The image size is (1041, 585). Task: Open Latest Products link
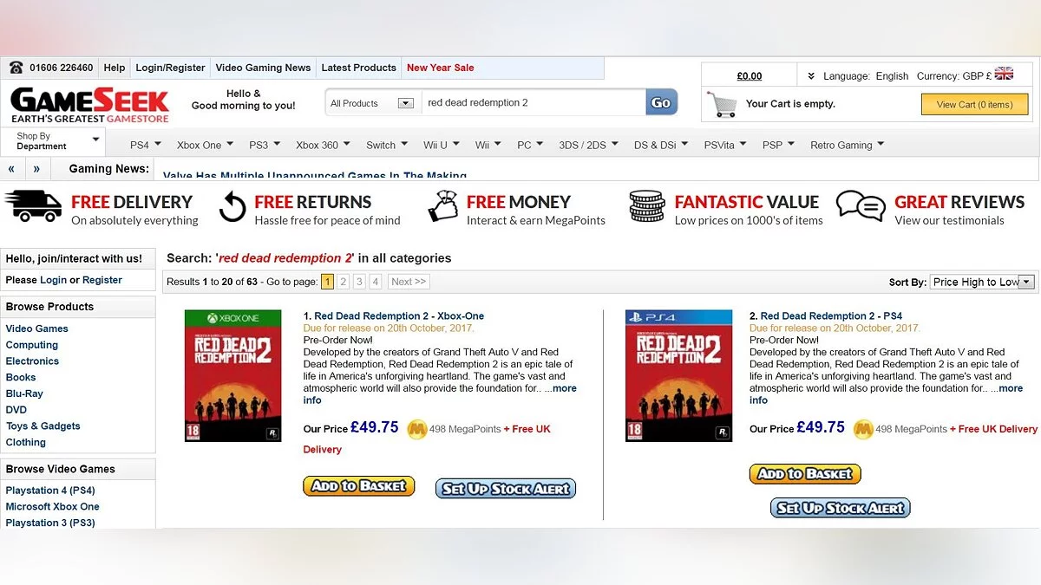(358, 68)
